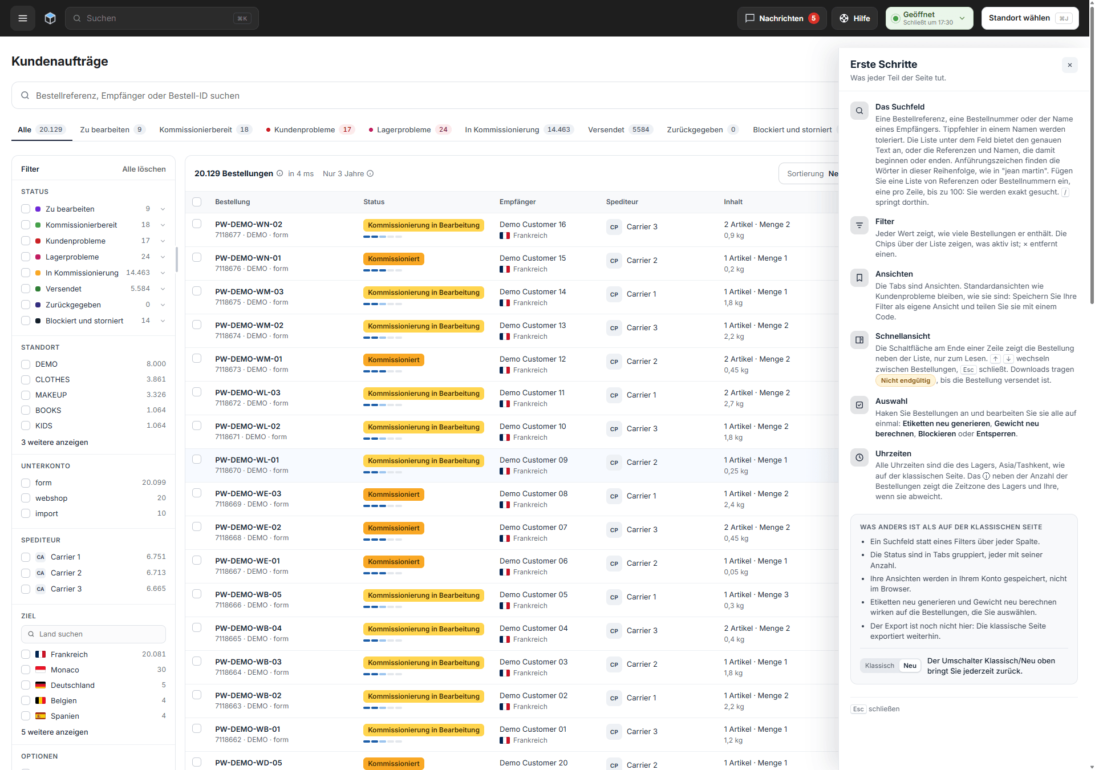Check the CLOTHES Standort filter
Viewport: 1095px width, 770px height.
[26, 380]
